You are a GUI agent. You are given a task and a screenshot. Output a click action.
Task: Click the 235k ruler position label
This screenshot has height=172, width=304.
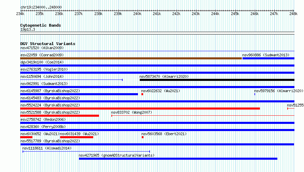(40, 14)
